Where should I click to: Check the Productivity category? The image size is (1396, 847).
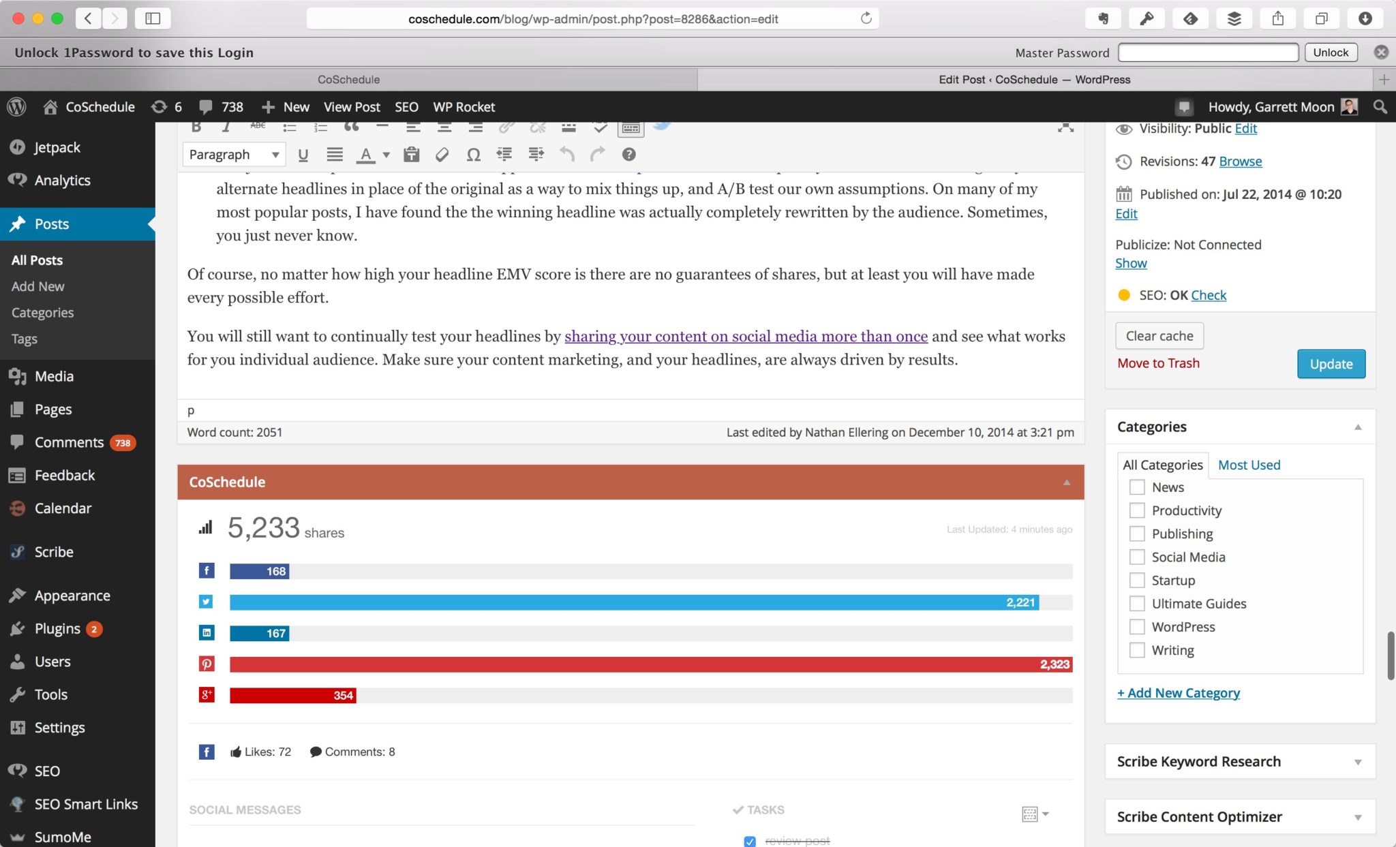1137,510
